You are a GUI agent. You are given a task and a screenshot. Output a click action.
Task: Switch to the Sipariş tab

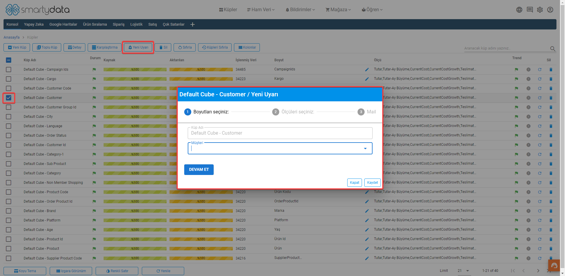click(119, 24)
